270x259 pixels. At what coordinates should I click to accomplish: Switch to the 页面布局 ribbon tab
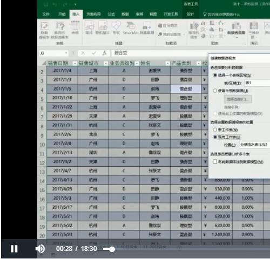tap(93, 14)
